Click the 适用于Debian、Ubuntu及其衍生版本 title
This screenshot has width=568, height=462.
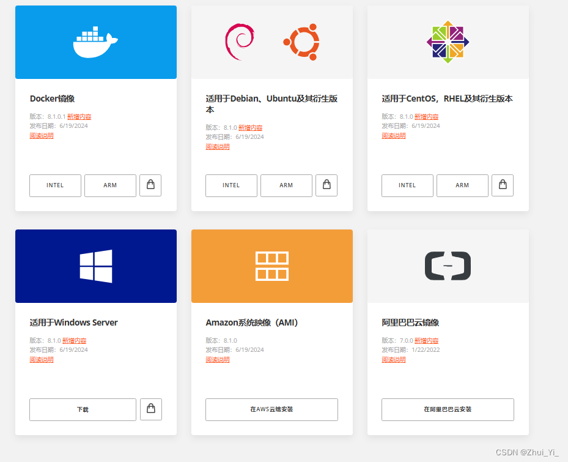(x=271, y=104)
